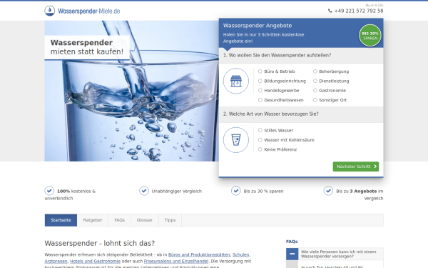This screenshot has height=268, width=428.
Task: Click the Wasserspender-Miete.de water drop logo
Action: point(50,11)
